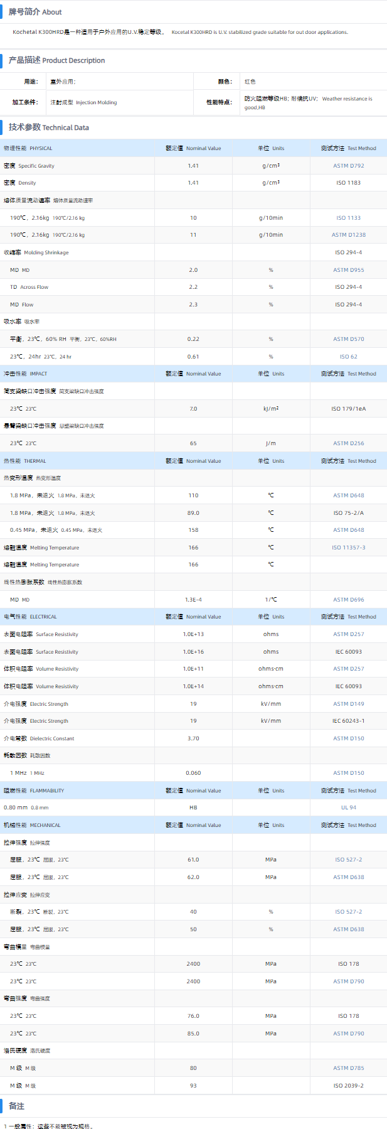The image size is (387, 1129).
Task: Click the 技术参数 Technical Data section heading
Action: tap(48, 127)
